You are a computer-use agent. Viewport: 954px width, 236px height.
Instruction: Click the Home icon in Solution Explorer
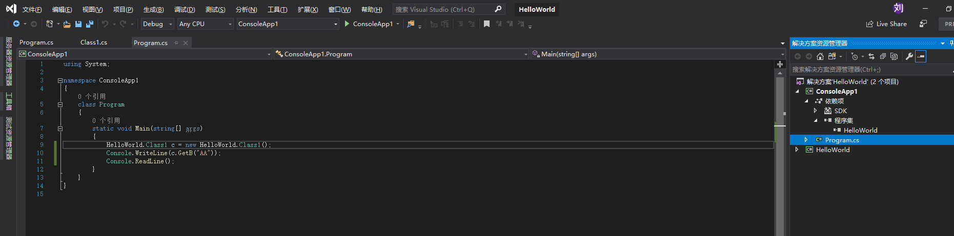pyautogui.click(x=820, y=56)
